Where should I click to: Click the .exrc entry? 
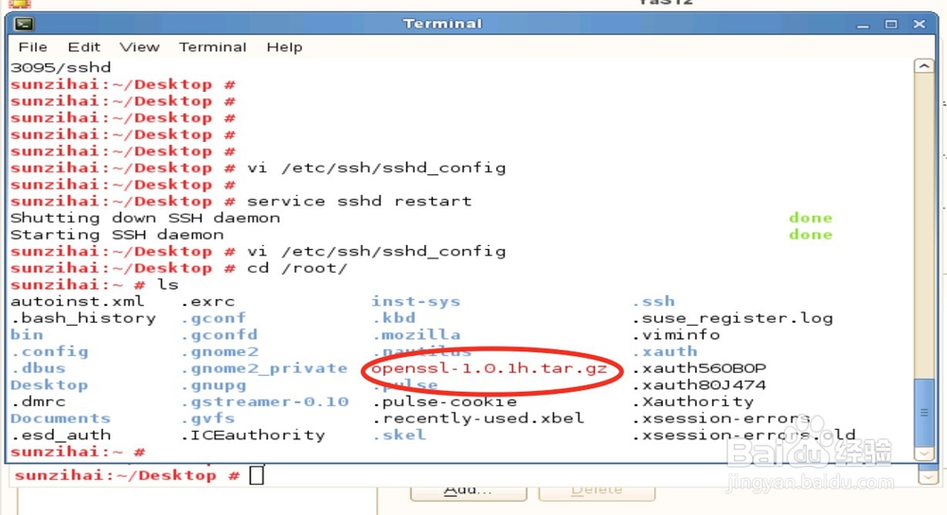(x=207, y=301)
